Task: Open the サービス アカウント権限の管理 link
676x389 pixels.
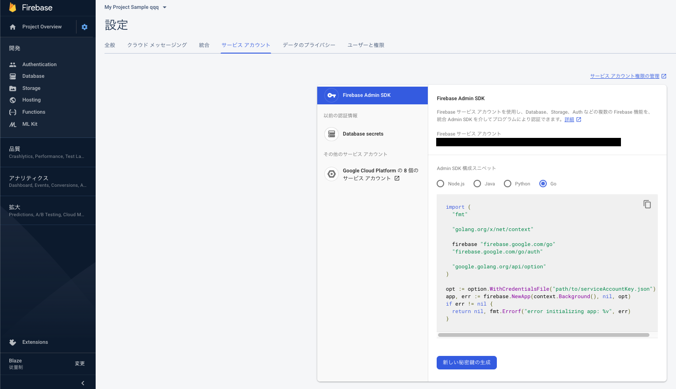Action: click(625, 76)
